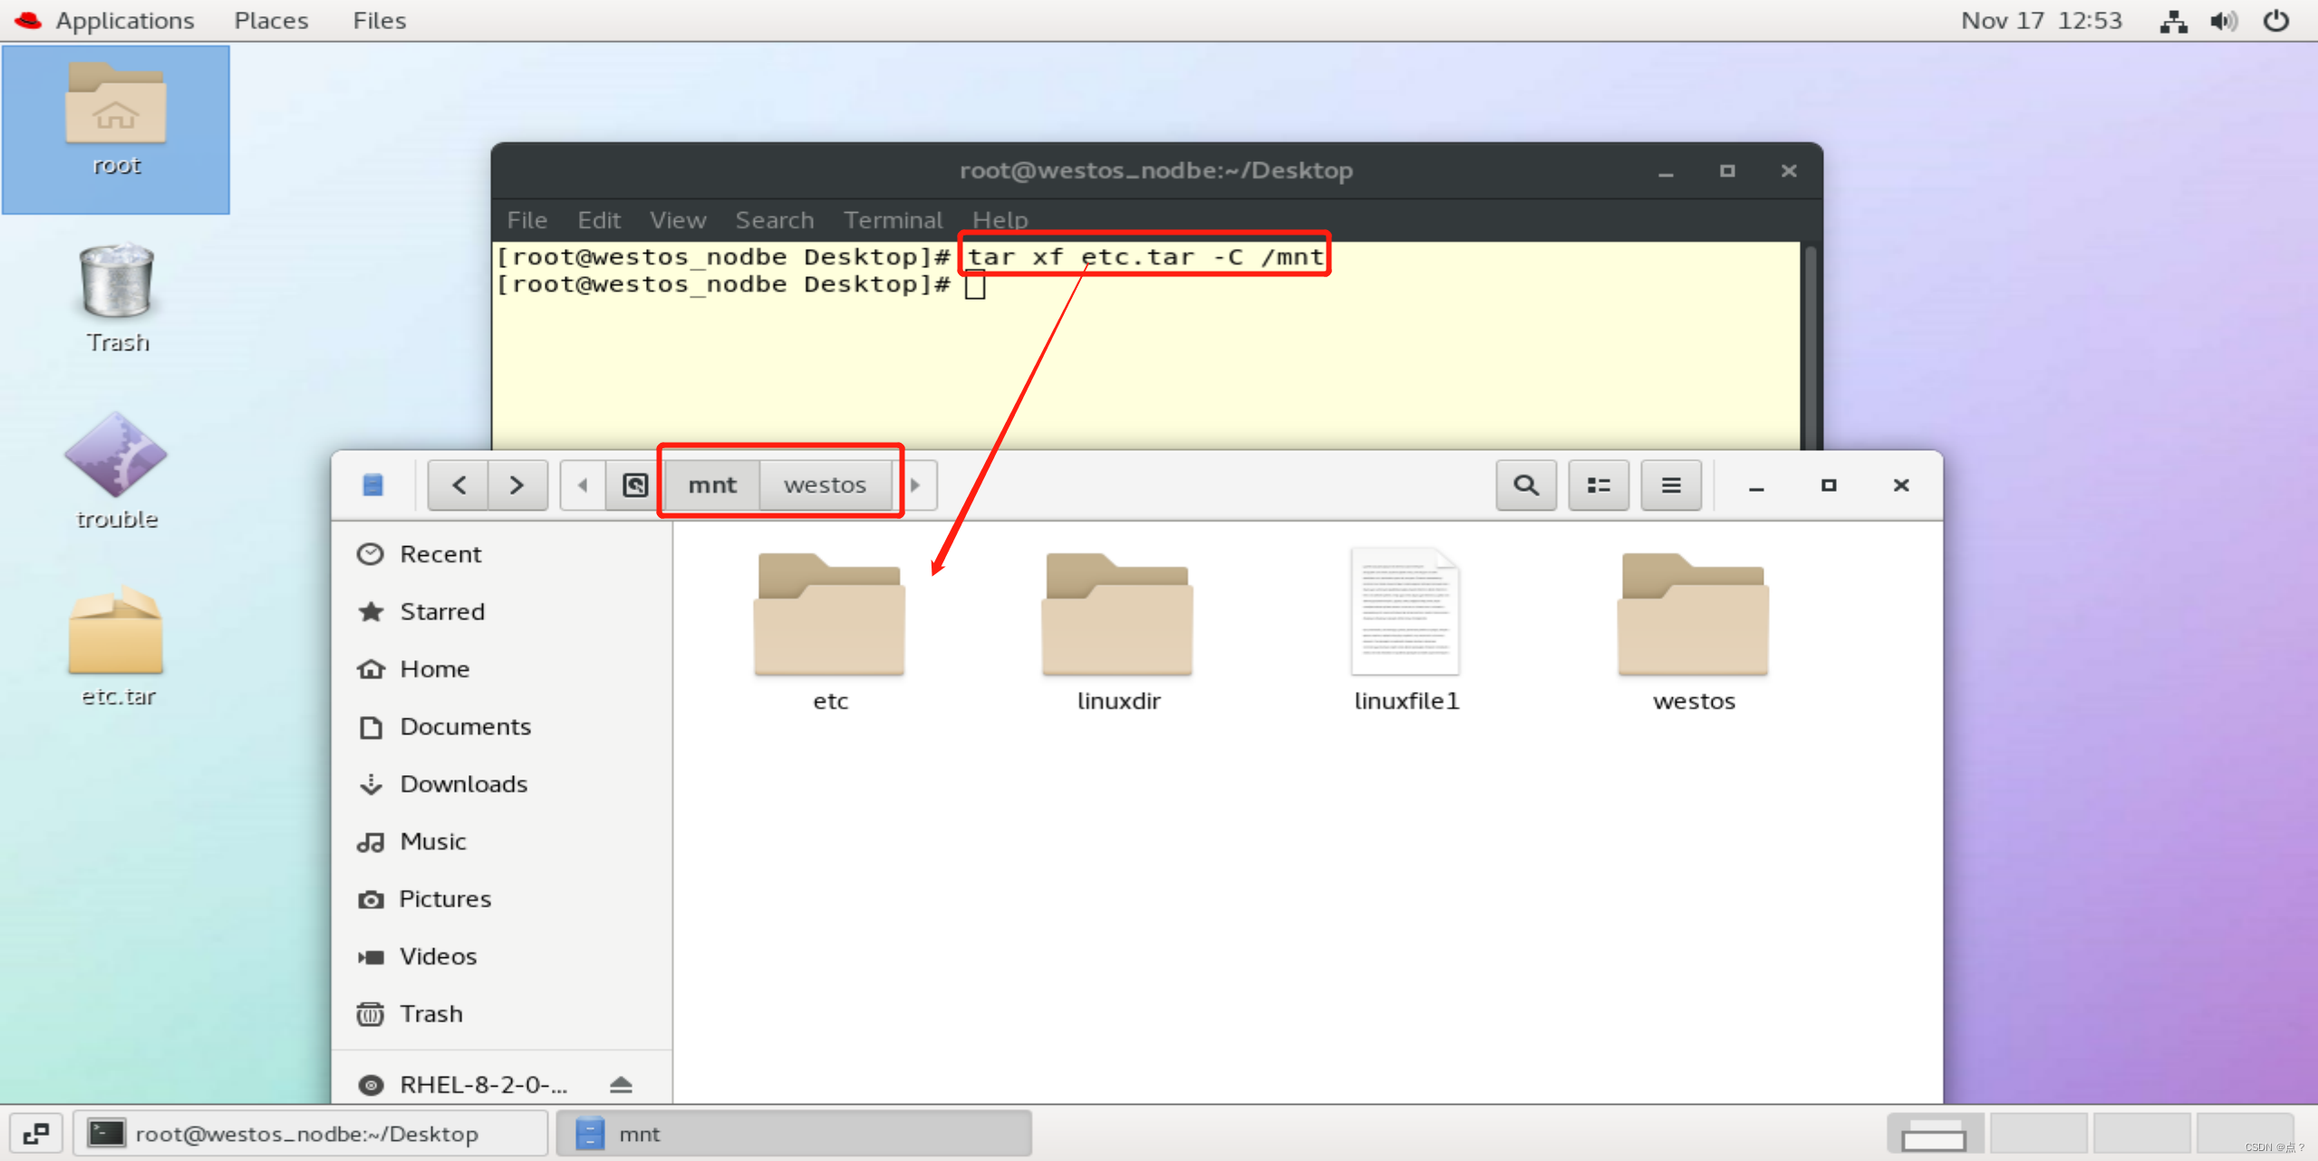The image size is (2318, 1161).
Task: Select westos in the path bar
Action: (x=825, y=485)
